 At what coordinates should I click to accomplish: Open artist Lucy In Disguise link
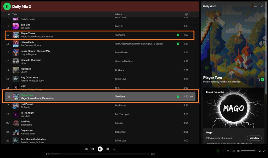point(29,54)
